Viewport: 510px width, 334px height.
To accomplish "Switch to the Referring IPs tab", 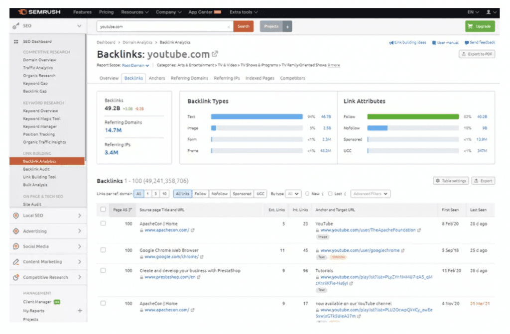I will click(x=227, y=78).
